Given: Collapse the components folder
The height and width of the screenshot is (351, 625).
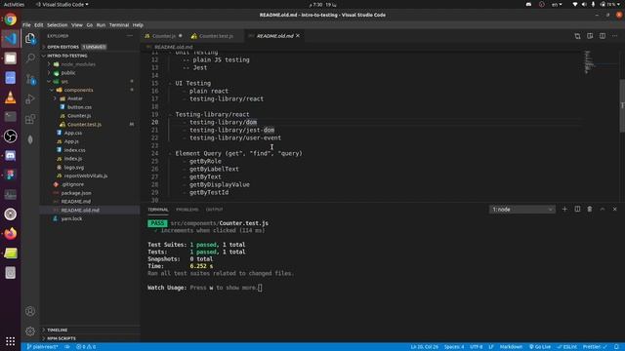Looking at the screenshot, I should tap(78, 90).
